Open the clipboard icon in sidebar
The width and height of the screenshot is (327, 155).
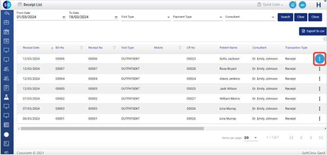[6, 88]
